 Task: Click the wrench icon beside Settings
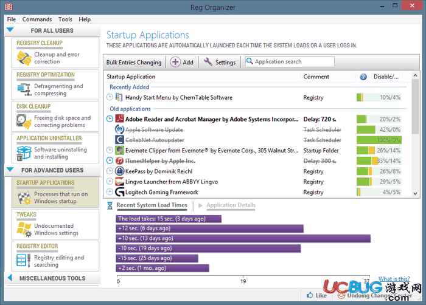pos(208,62)
